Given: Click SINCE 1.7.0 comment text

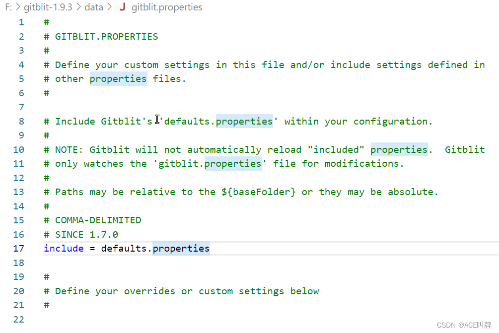Looking at the screenshot, I should tap(86, 234).
